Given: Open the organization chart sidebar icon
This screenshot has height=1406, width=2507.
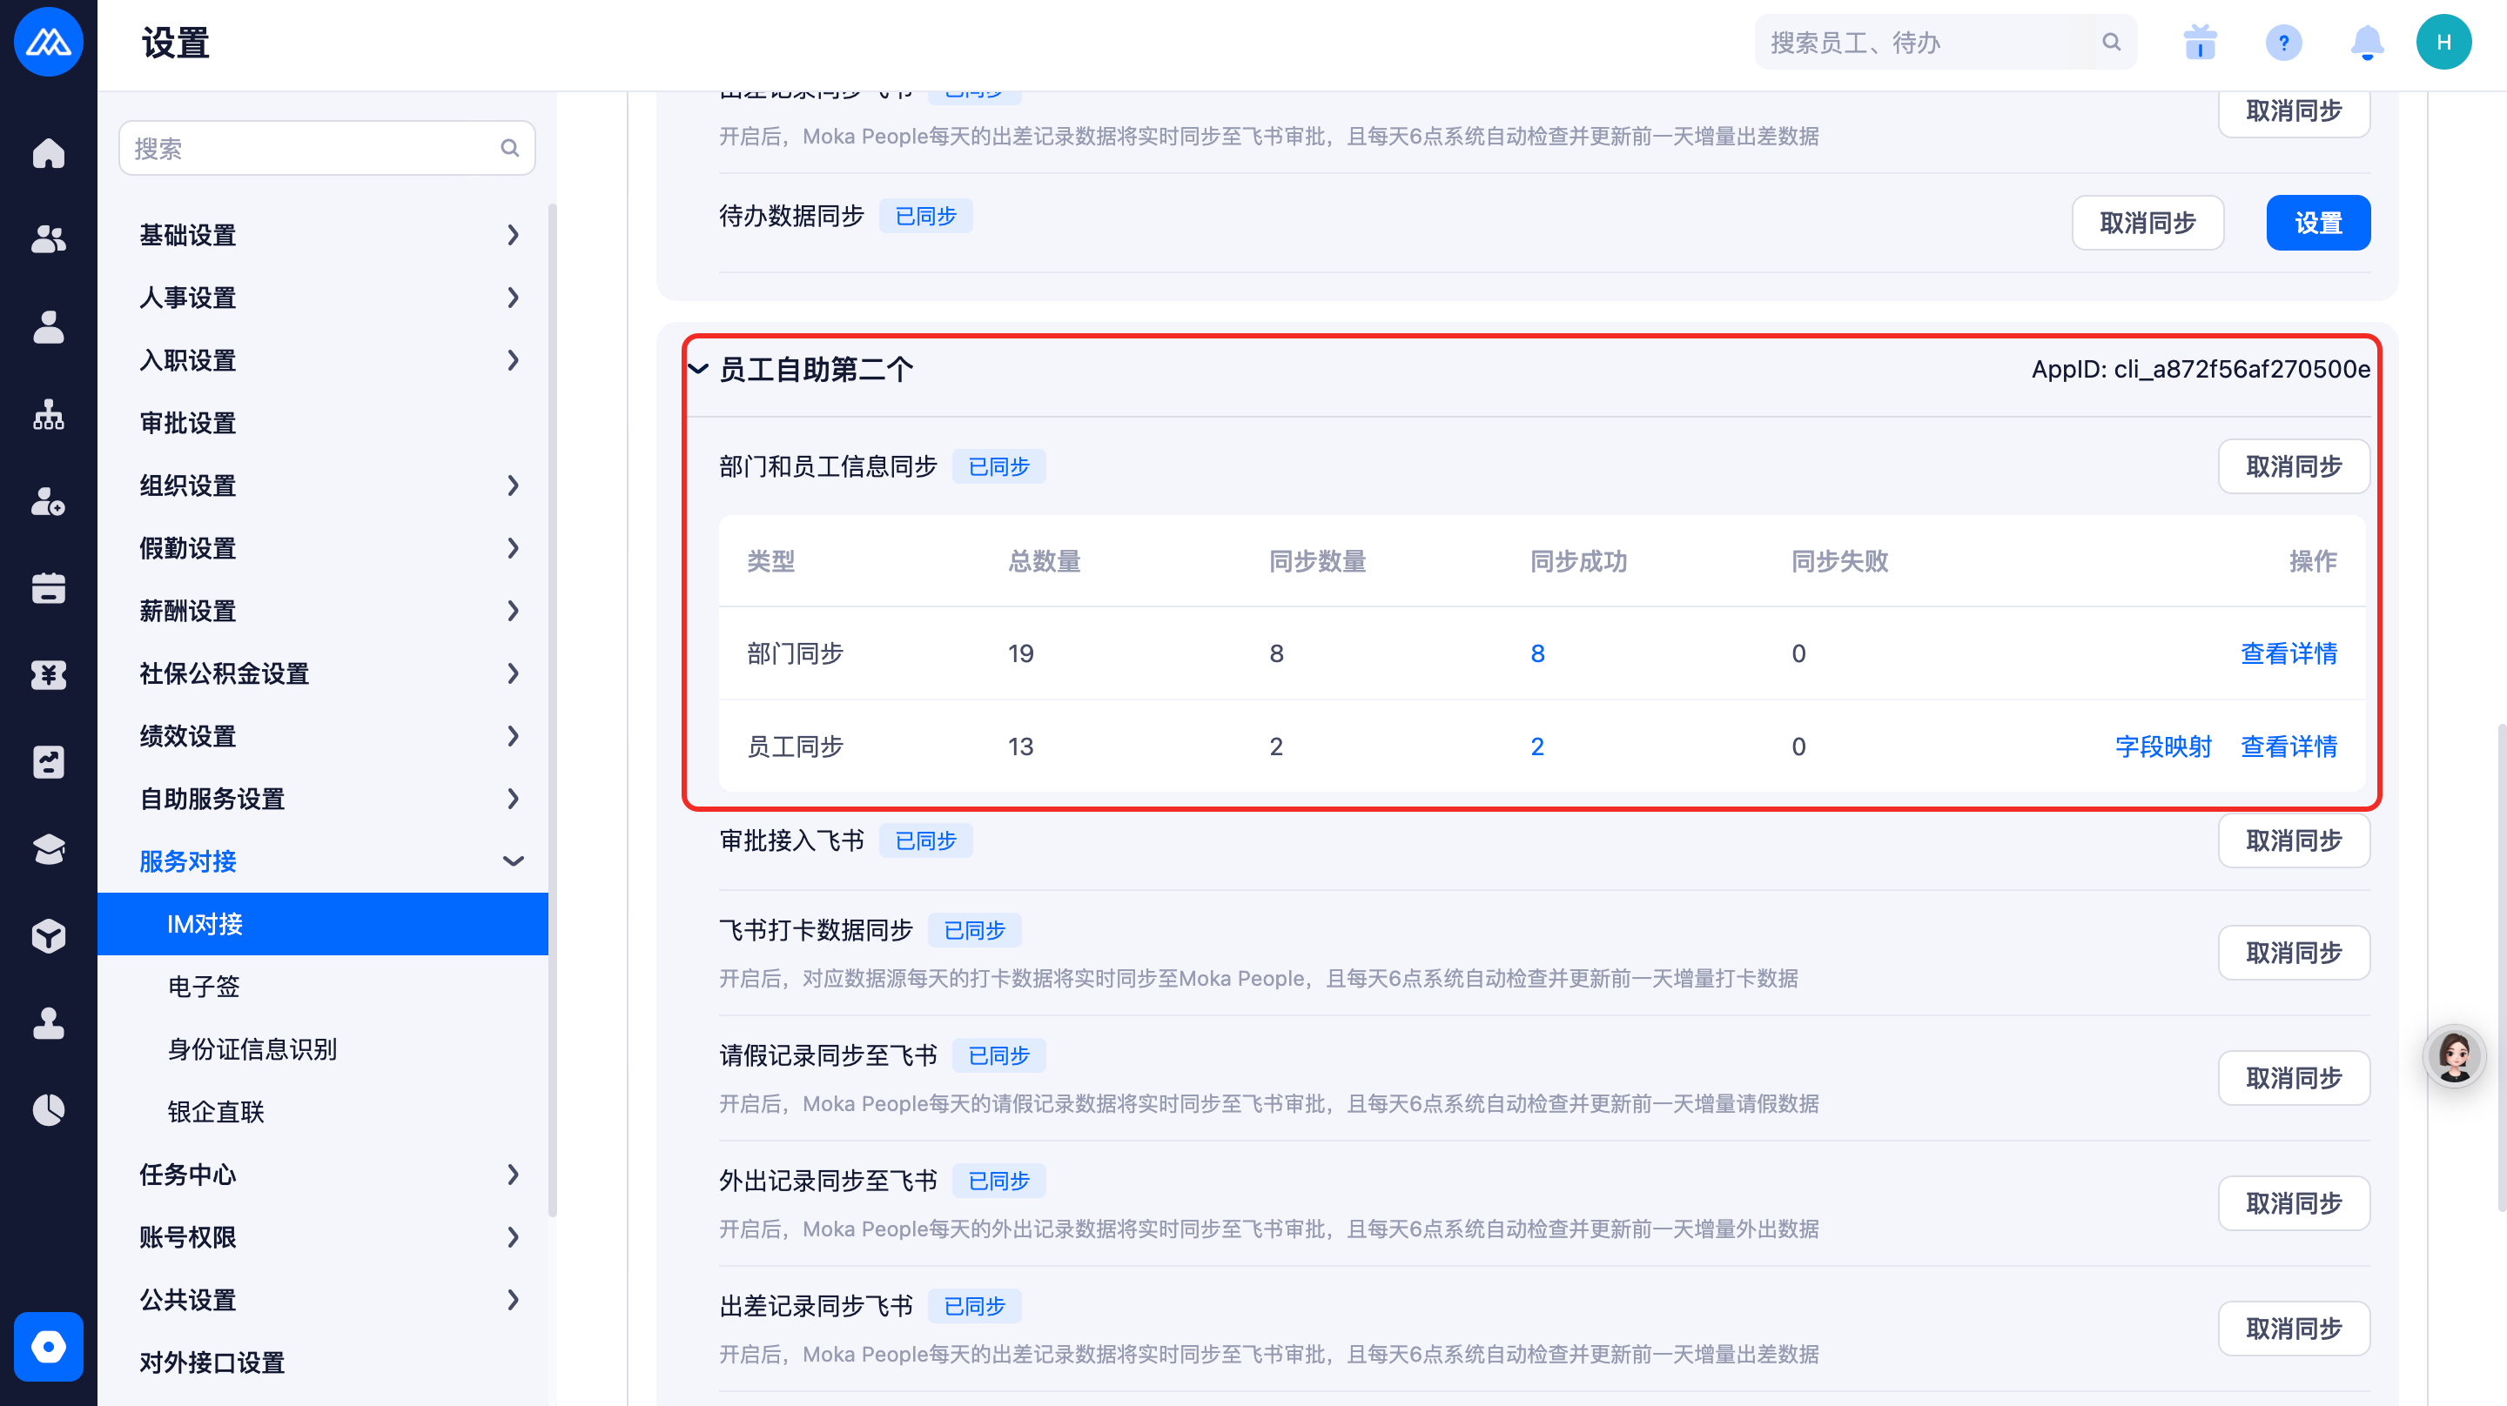Looking at the screenshot, I should [49, 414].
